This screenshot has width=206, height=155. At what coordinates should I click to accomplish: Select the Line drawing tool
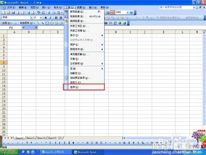tap(38, 23)
